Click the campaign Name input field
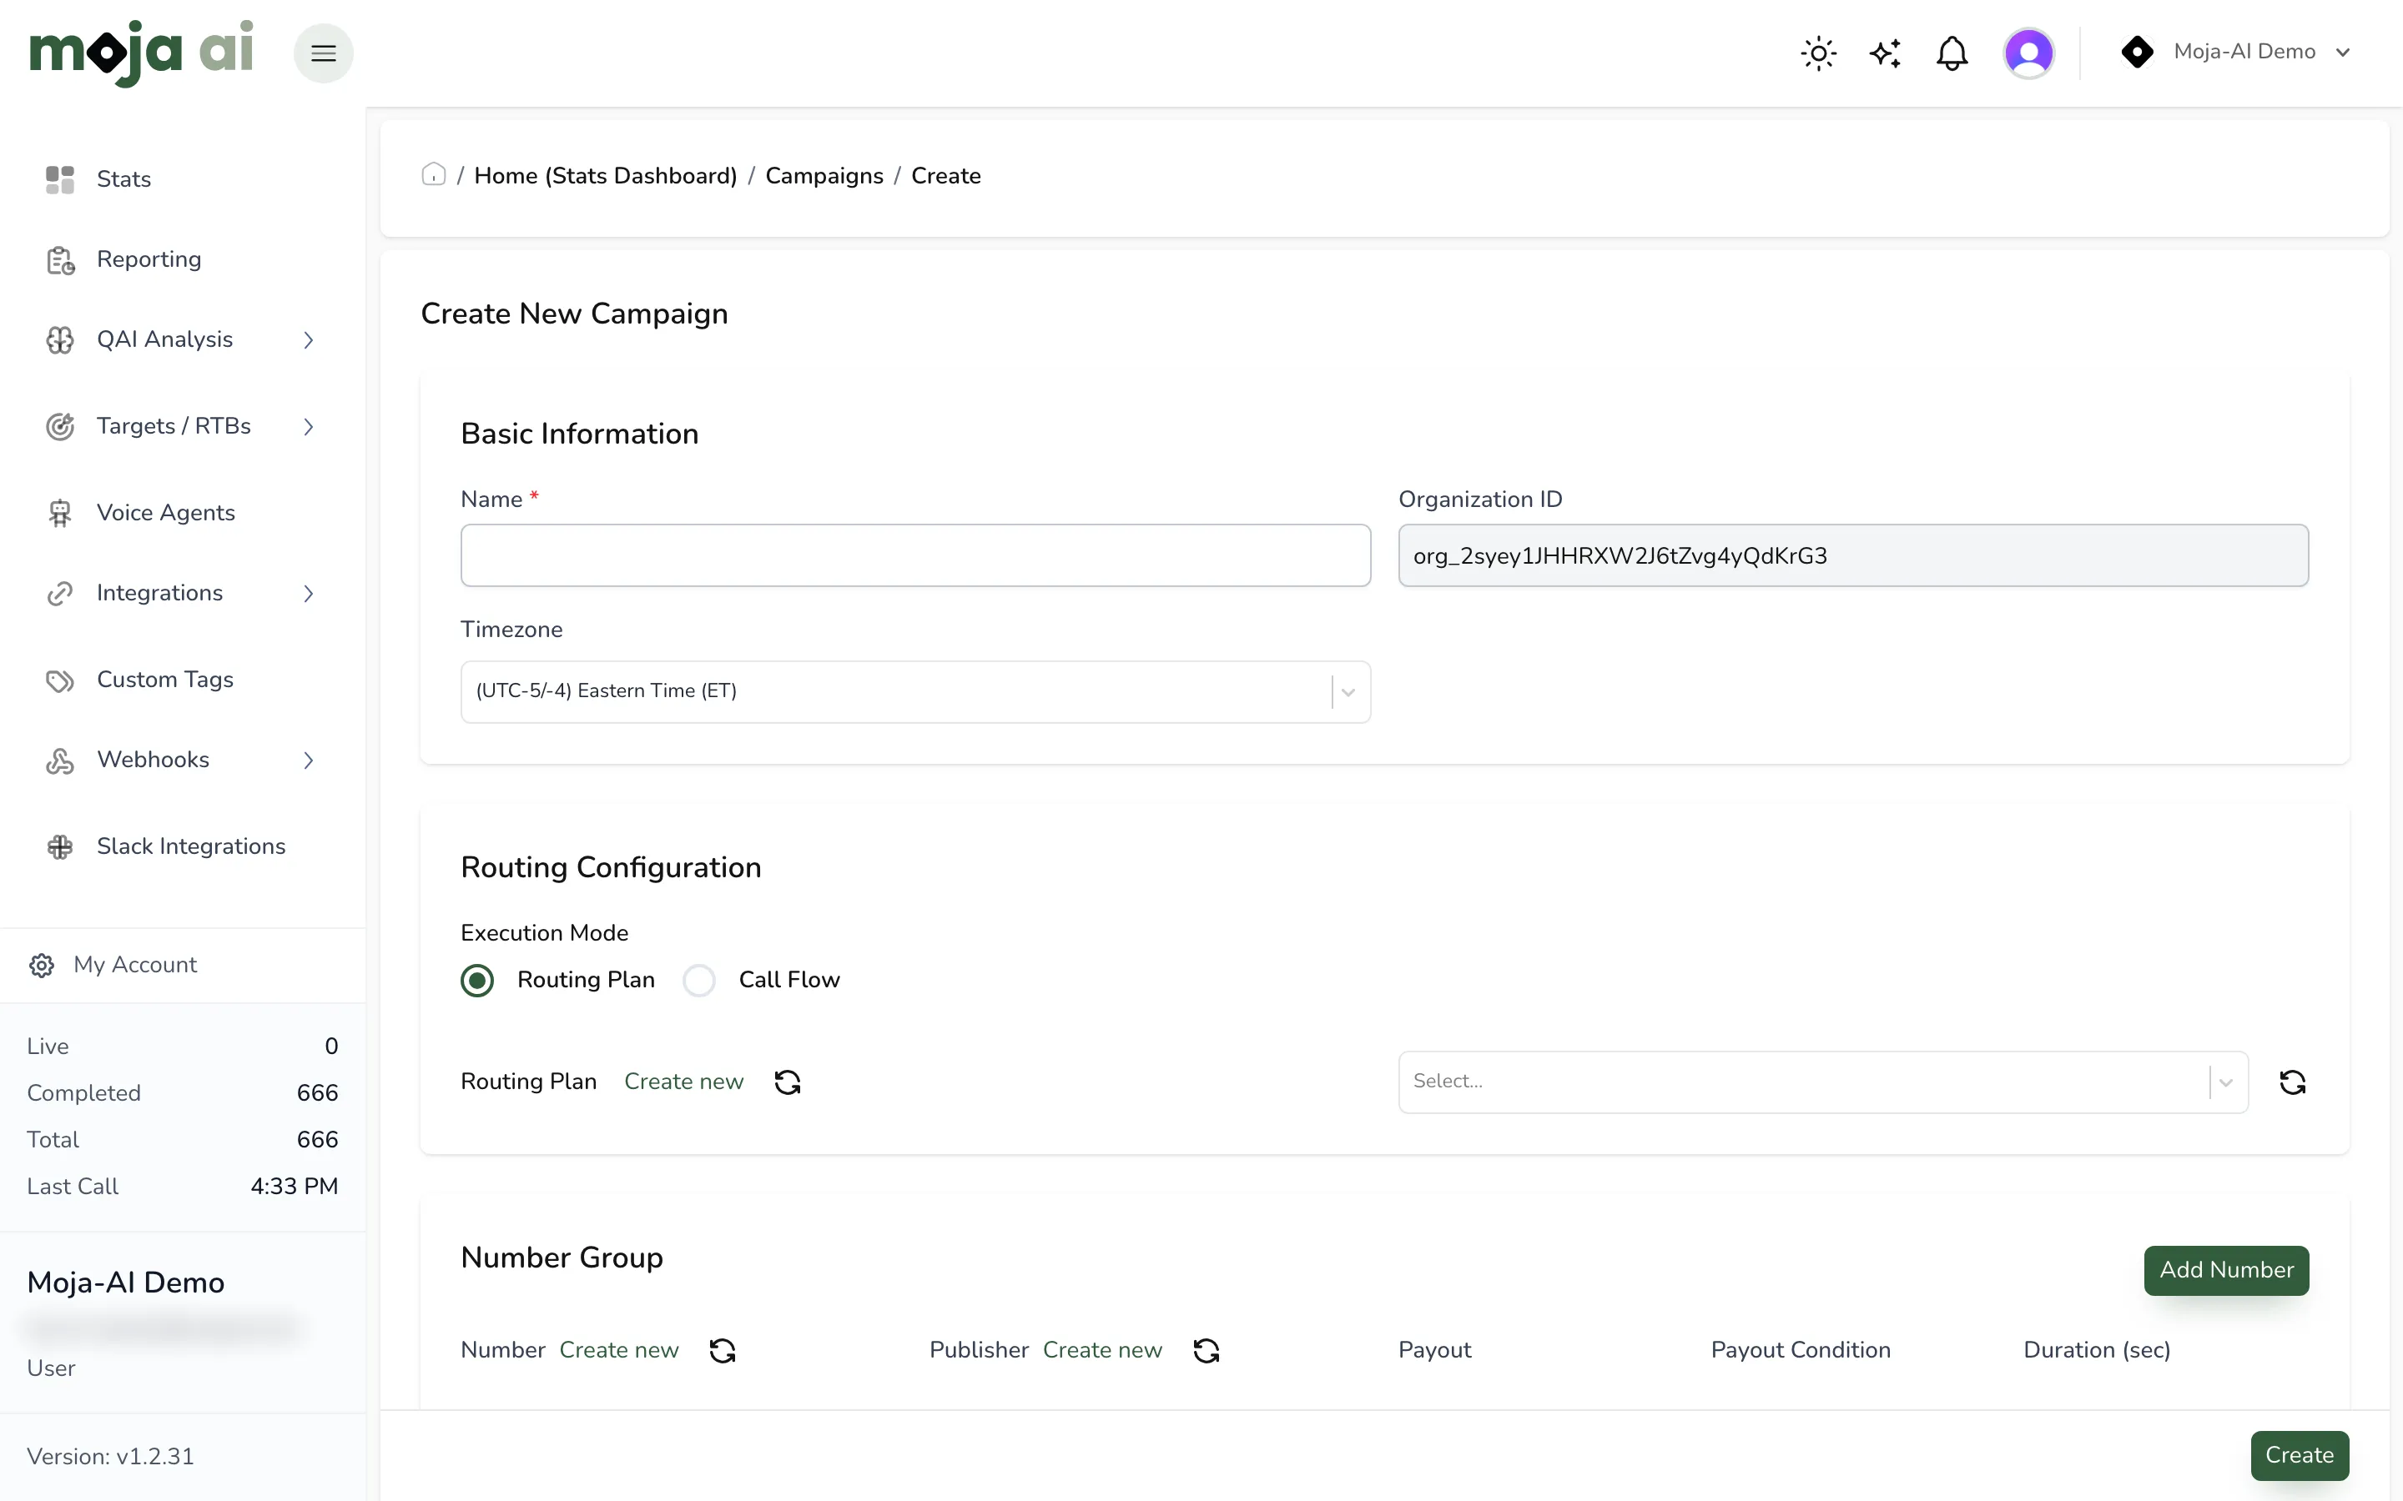 click(x=915, y=556)
